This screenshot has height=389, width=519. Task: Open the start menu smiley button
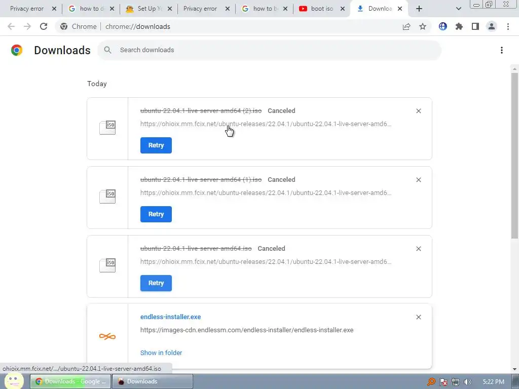(x=14, y=381)
